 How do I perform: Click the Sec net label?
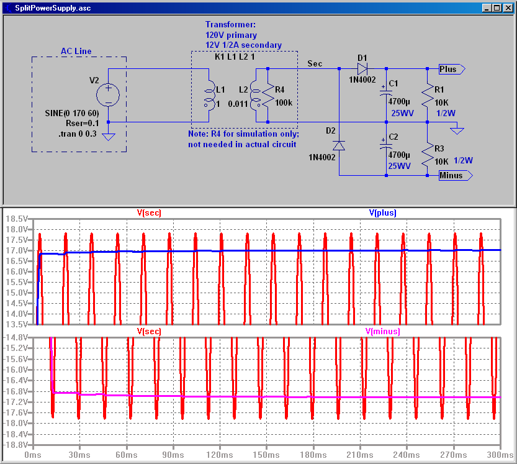[x=315, y=64]
